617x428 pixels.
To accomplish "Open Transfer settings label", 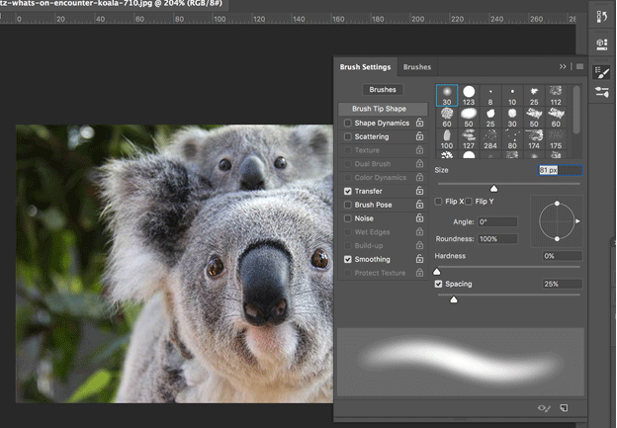I will pyautogui.click(x=368, y=191).
